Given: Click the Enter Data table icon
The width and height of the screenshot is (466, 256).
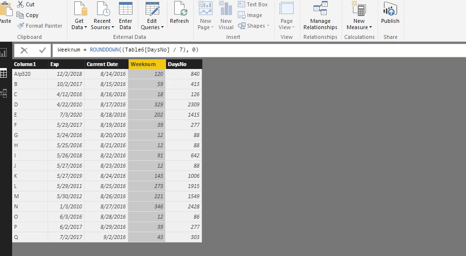Looking at the screenshot, I should tap(125, 9).
